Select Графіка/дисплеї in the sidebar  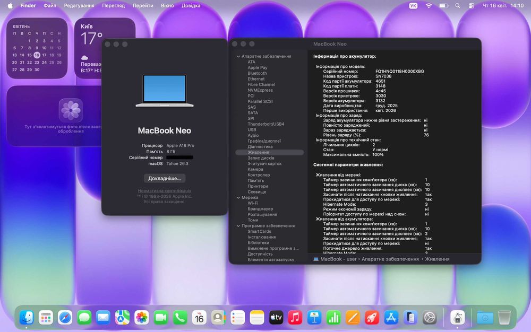coord(264,141)
